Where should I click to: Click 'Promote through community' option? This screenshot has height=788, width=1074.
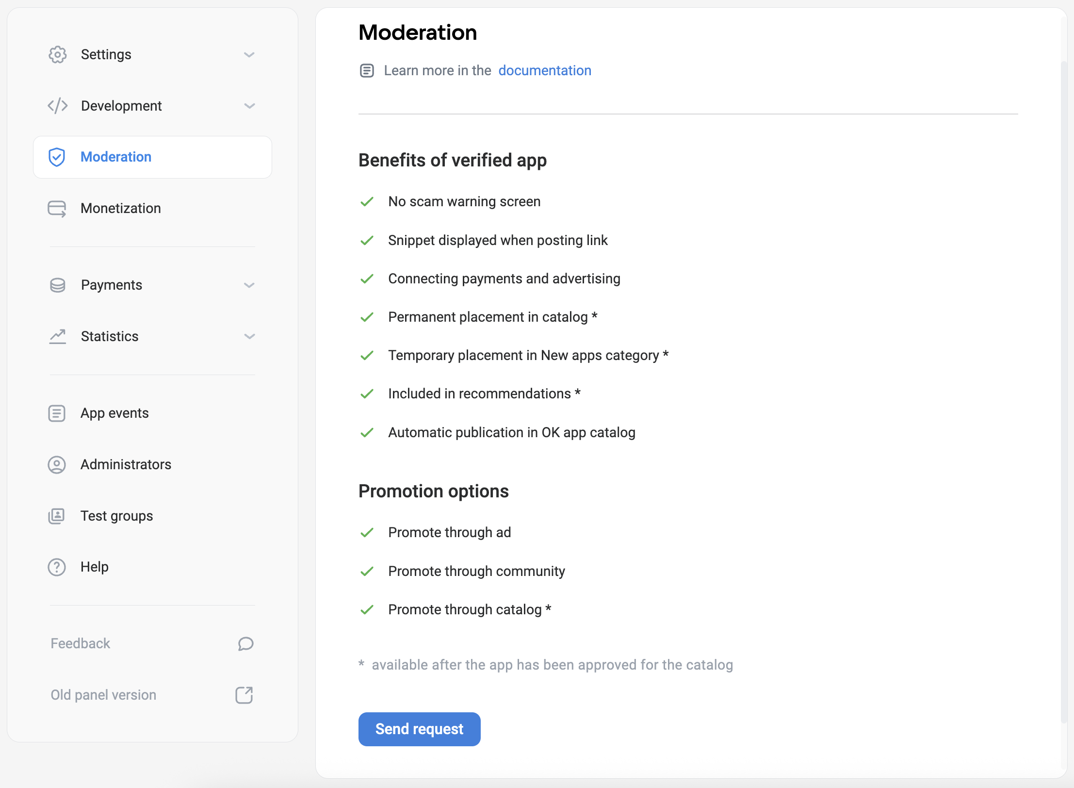click(476, 571)
